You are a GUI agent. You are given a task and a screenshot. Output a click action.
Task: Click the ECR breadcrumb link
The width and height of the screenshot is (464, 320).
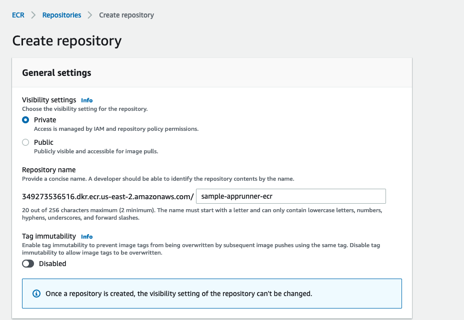[18, 15]
